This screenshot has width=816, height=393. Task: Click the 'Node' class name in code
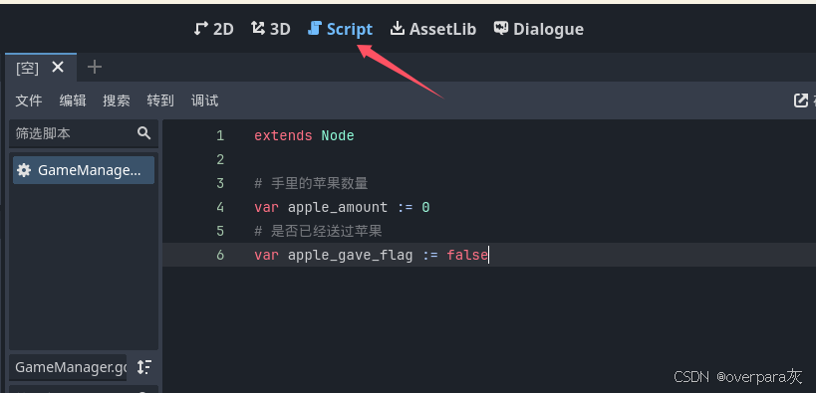coord(338,135)
